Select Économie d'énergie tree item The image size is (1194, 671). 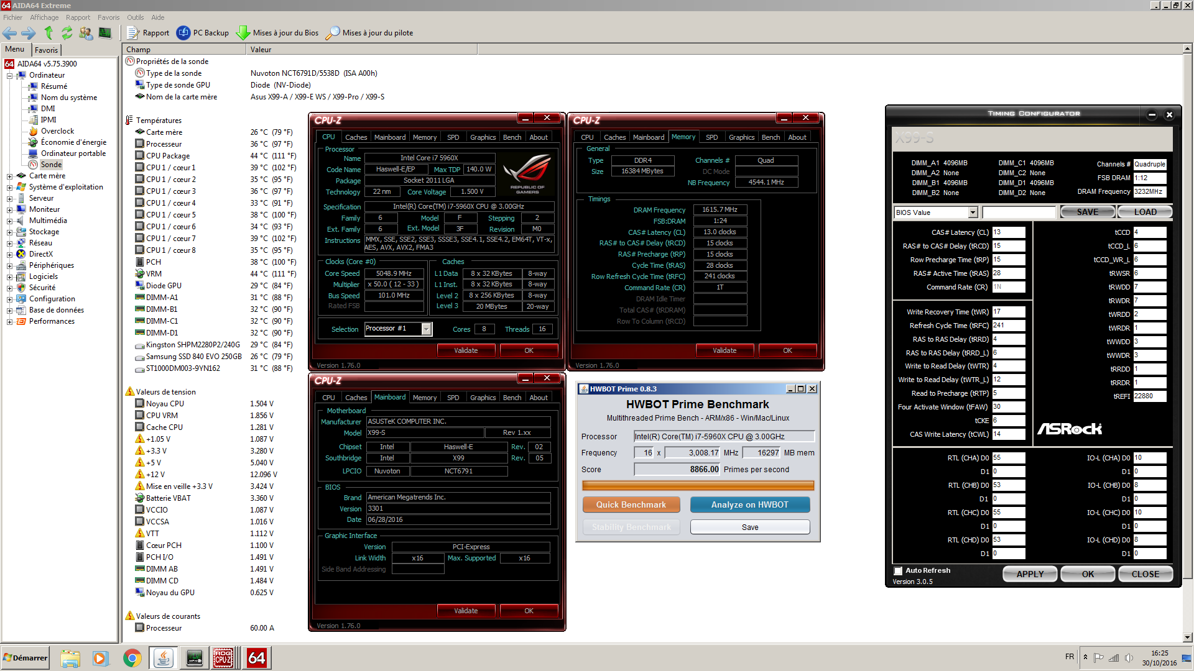73,142
